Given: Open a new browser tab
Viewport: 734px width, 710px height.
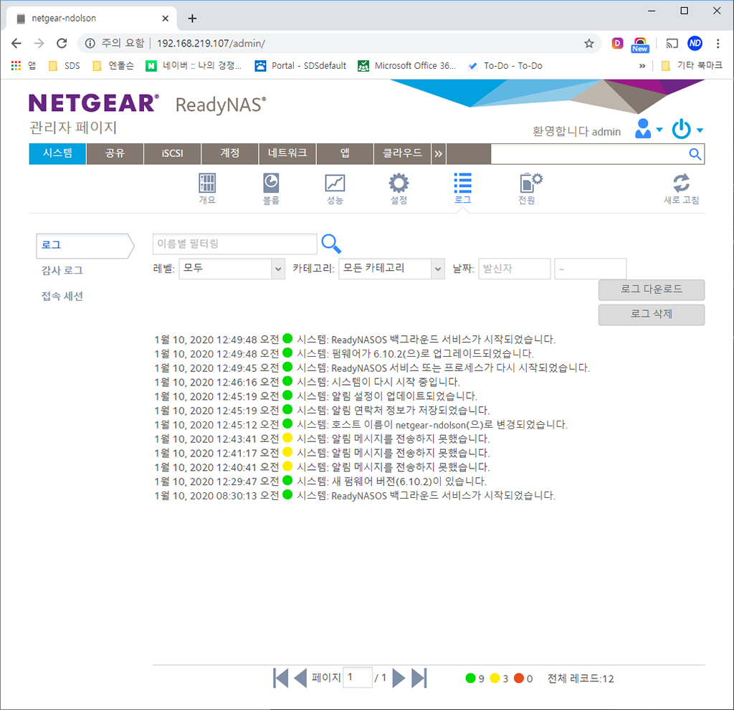Looking at the screenshot, I should (192, 18).
